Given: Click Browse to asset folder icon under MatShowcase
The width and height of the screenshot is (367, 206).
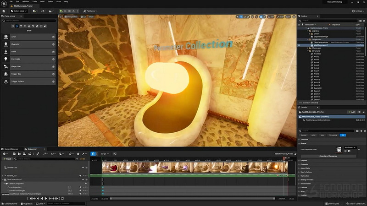Looking at the screenshot, I should pos(349,151).
